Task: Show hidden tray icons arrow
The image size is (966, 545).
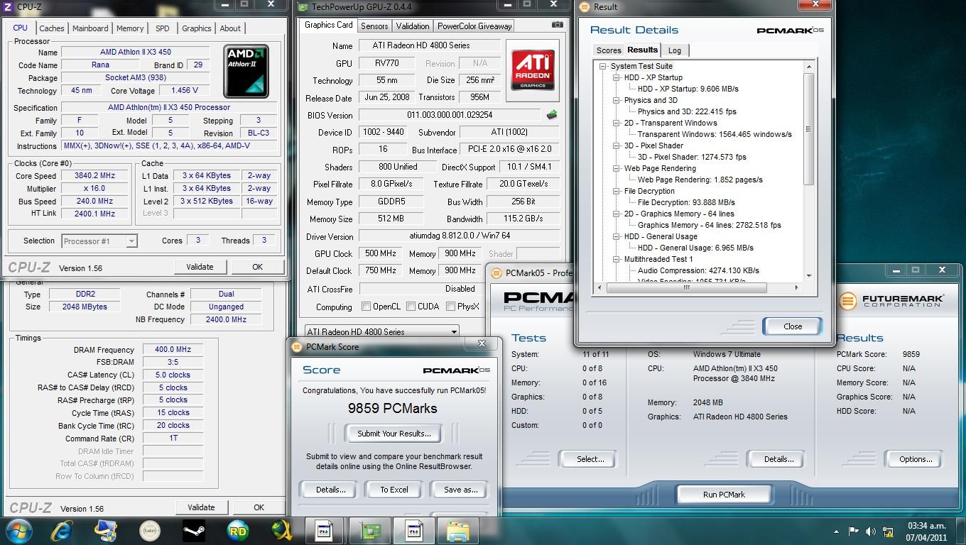Action: pyautogui.click(x=835, y=531)
